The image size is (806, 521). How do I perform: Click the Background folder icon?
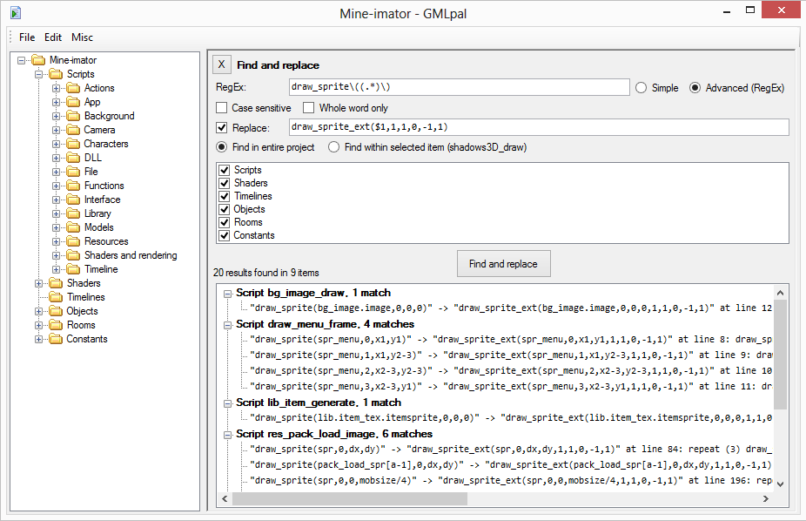click(73, 116)
